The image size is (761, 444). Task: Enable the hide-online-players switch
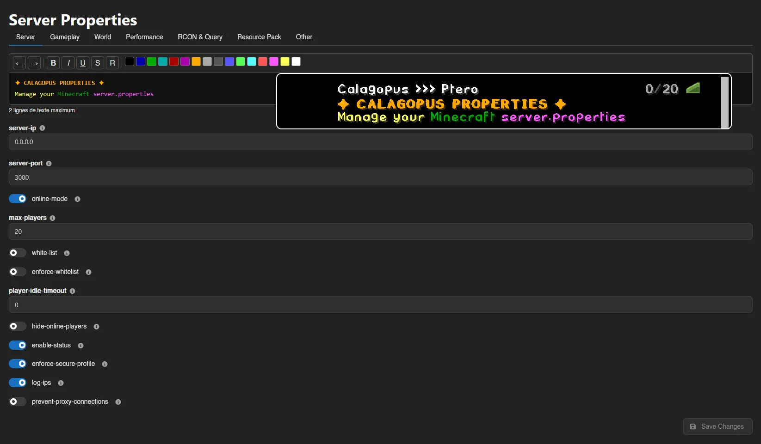click(x=18, y=326)
